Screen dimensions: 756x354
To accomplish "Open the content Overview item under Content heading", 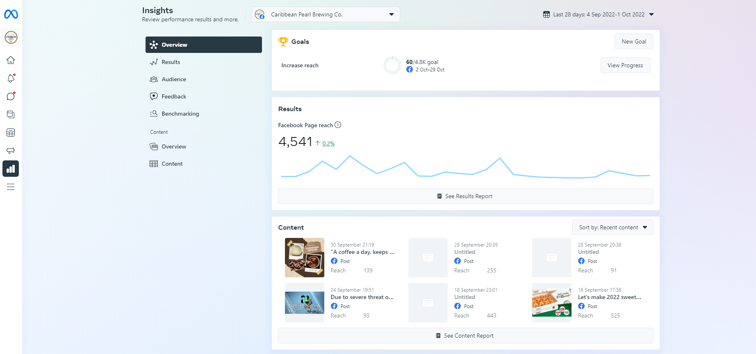I will 204,146.
